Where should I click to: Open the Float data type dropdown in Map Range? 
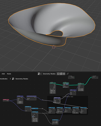(35, 114)
